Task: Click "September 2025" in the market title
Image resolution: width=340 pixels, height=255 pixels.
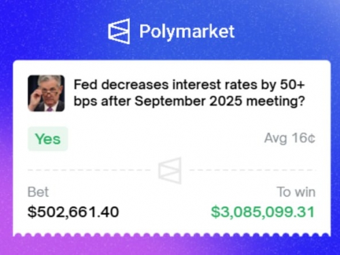Action: (x=188, y=101)
